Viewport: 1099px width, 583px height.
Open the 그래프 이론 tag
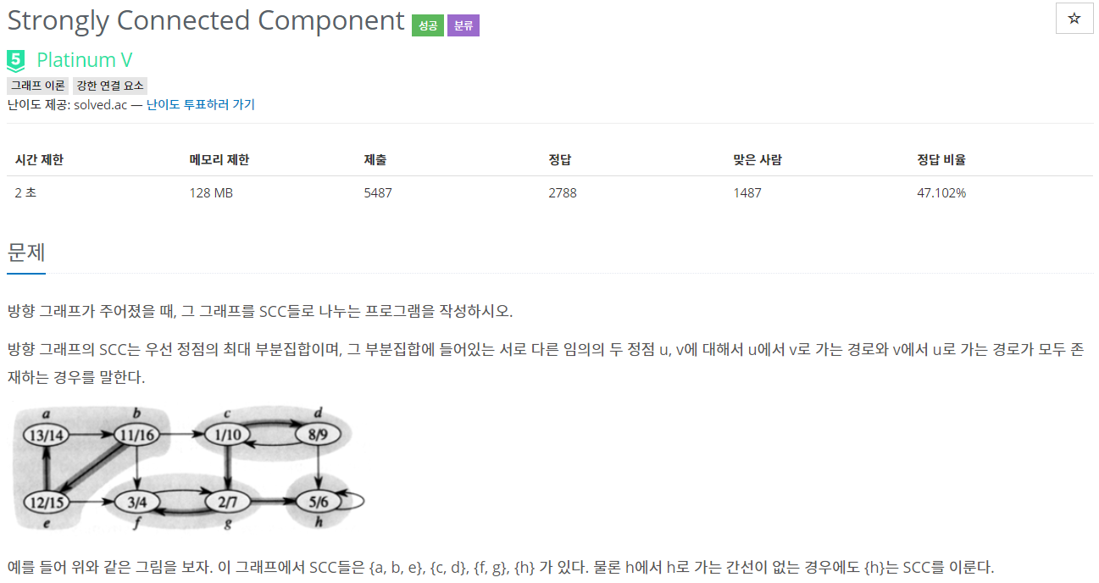pyautogui.click(x=38, y=86)
